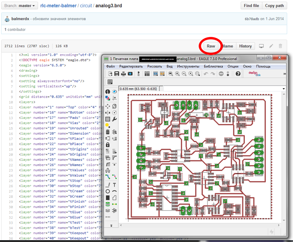This screenshot has height=242, width=293.
Task: Open the Replace part dropdown tool
Action: [114, 139]
